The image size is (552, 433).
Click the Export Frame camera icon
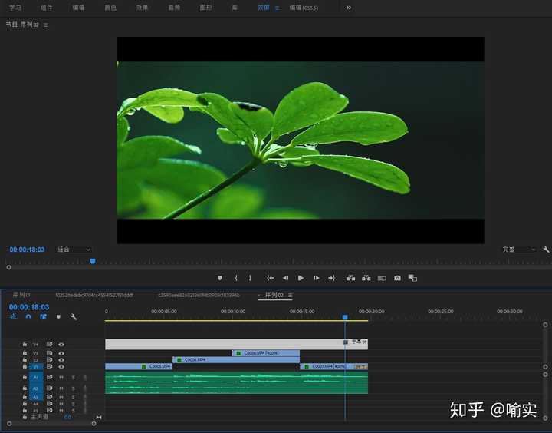397,278
